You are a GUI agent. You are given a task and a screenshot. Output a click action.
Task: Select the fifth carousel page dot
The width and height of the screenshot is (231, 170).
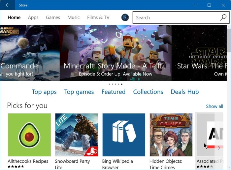pyautogui.click(x=122, y=84)
